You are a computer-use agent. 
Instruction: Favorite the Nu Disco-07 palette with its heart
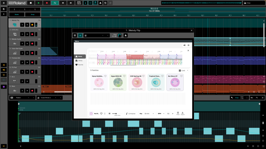[181, 76]
